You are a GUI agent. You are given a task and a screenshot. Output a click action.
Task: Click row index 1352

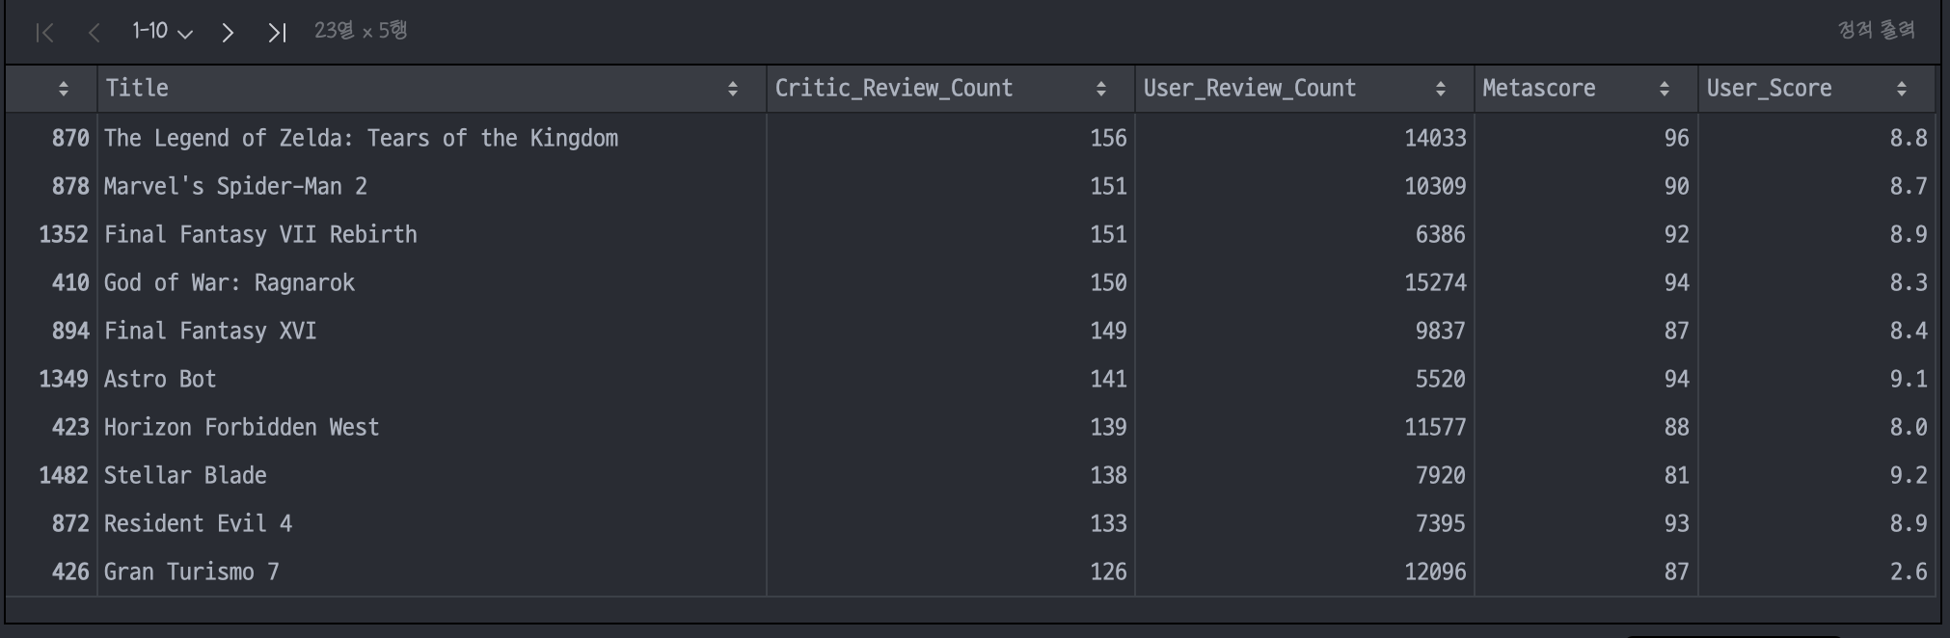[x=64, y=234]
